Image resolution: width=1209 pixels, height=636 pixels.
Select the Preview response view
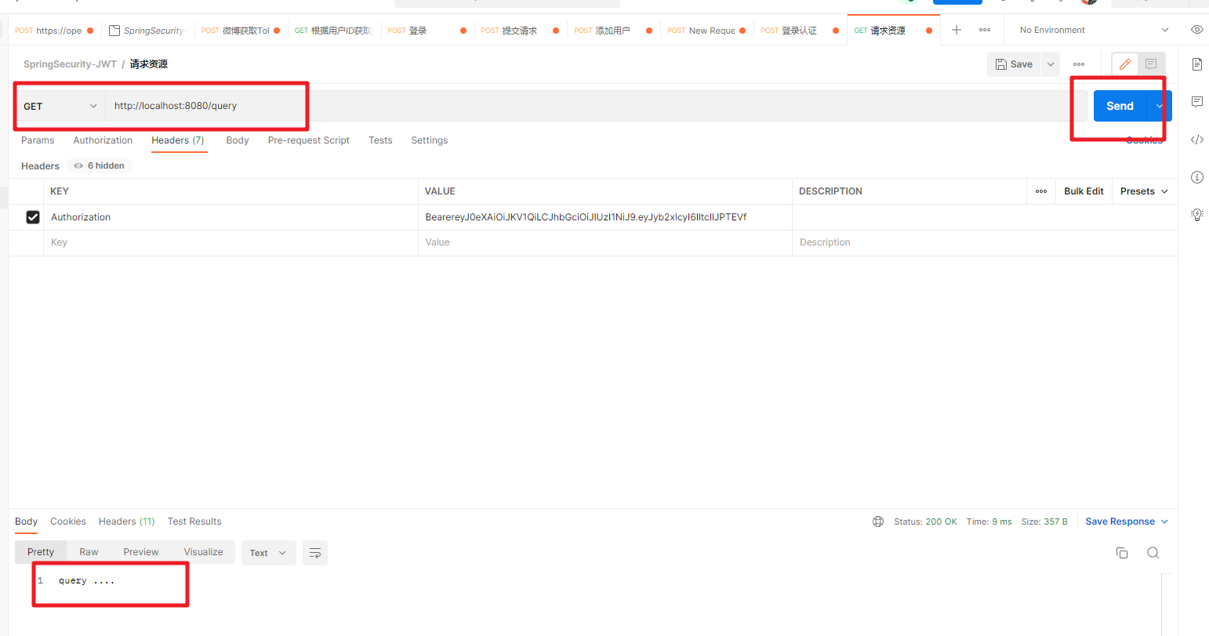coord(141,552)
